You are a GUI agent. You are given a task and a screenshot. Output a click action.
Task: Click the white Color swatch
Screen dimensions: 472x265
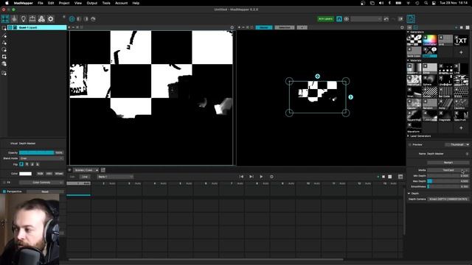(26, 174)
